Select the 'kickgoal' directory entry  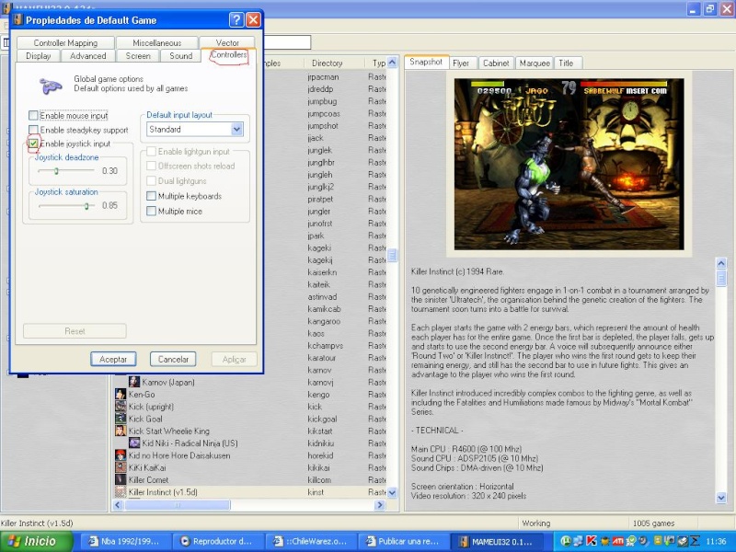click(x=322, y=419)
